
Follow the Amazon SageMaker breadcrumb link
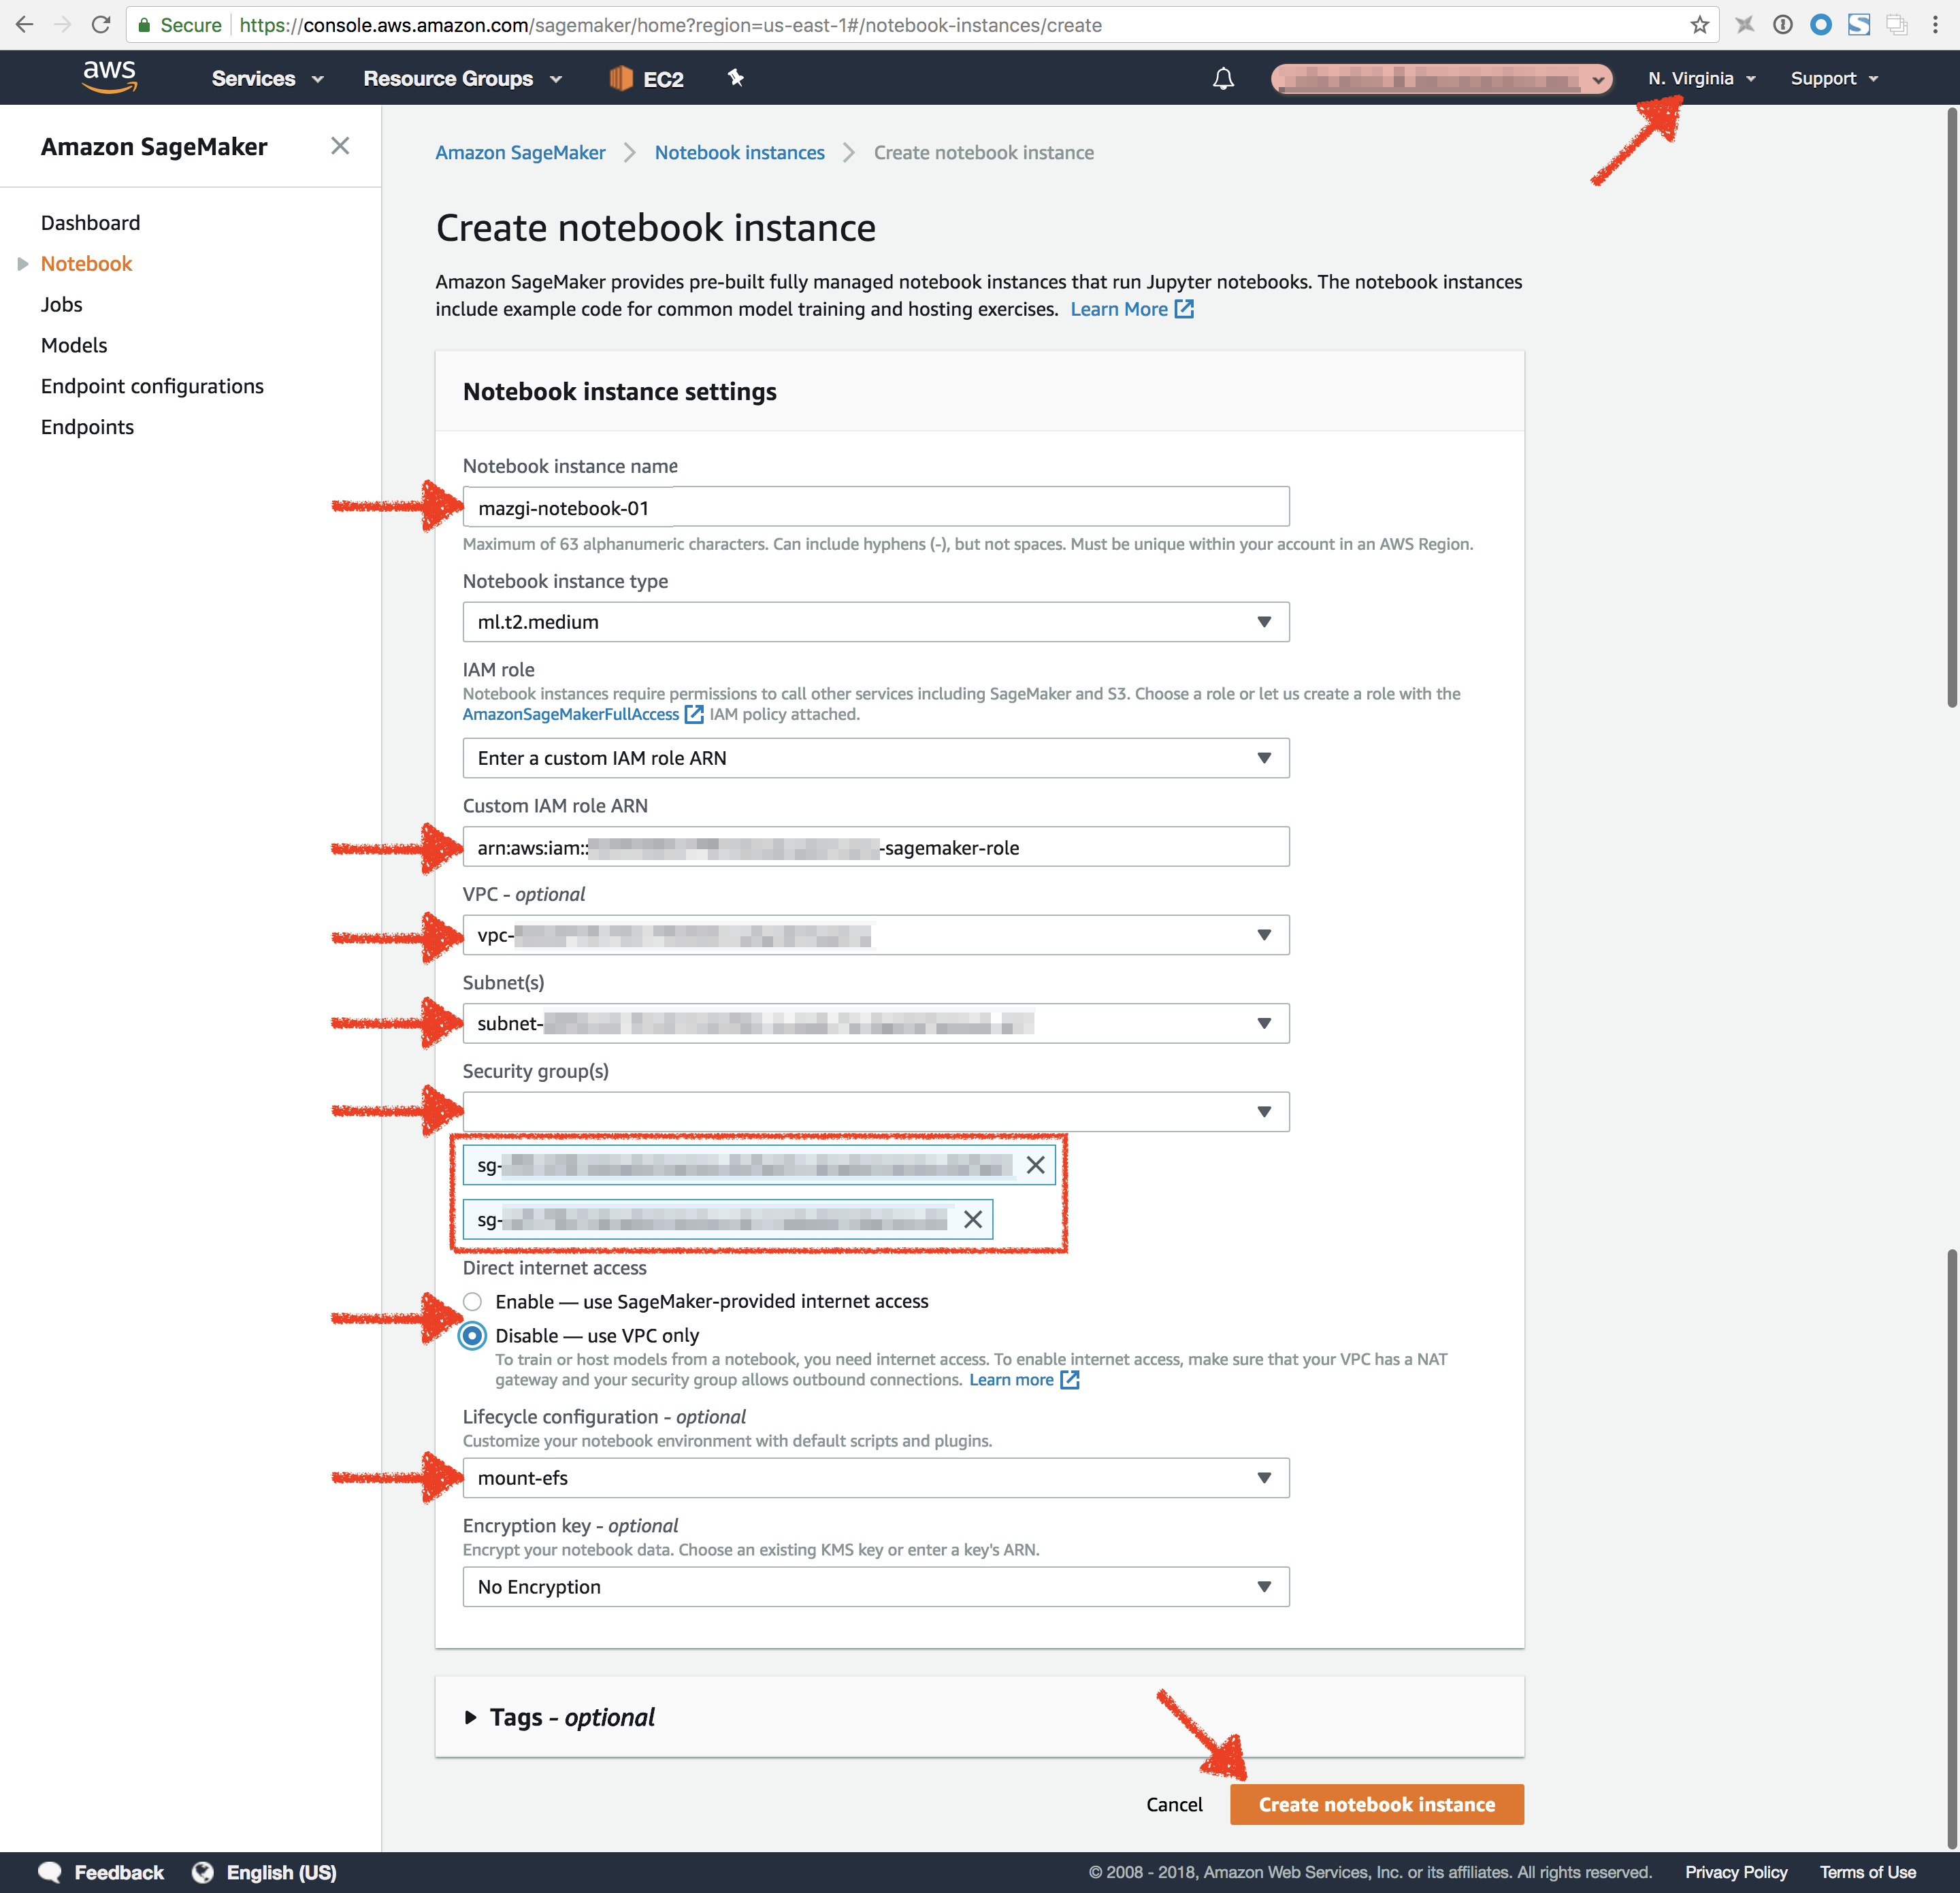pyautogui.click(x=520, y=153)
